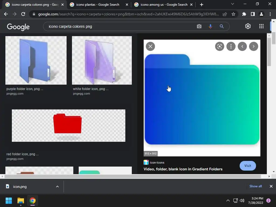This screenshot has height=207, width=276.
Task: Open the network status tray icon
Action: [x=235, y=201]
